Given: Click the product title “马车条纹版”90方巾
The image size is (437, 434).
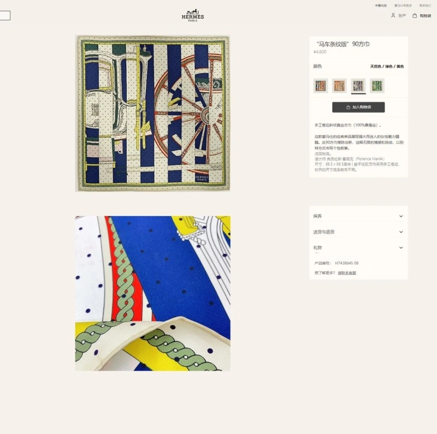Looking at the screenshot, I should click(342, 44).
